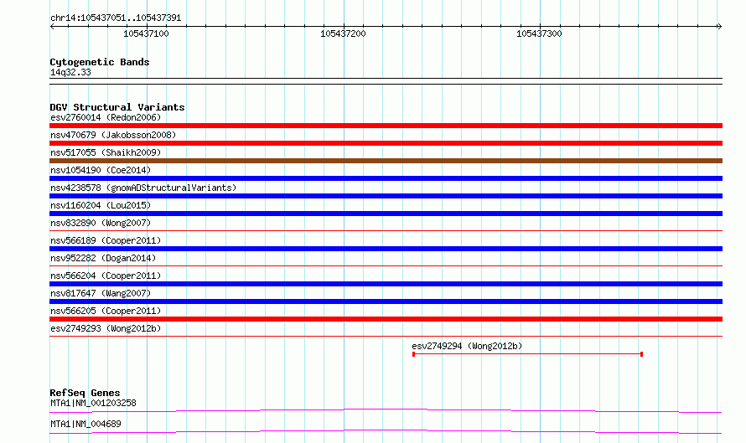Click the short red segment of esv2749294
This screenshot has height=443, width=746.
pyautogui.click(x=527, y=354)
